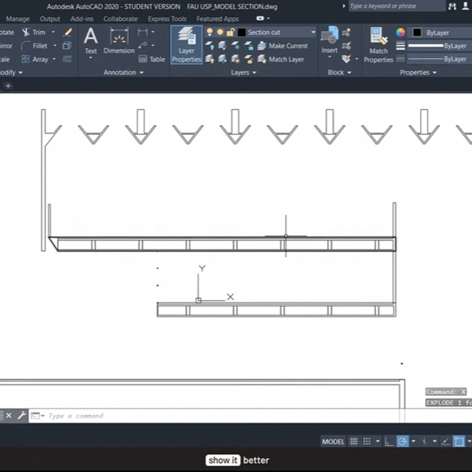The image size is (472, 472).
Task: Open the Text tool
Action: pyautogui.click(x=91, y=39)
